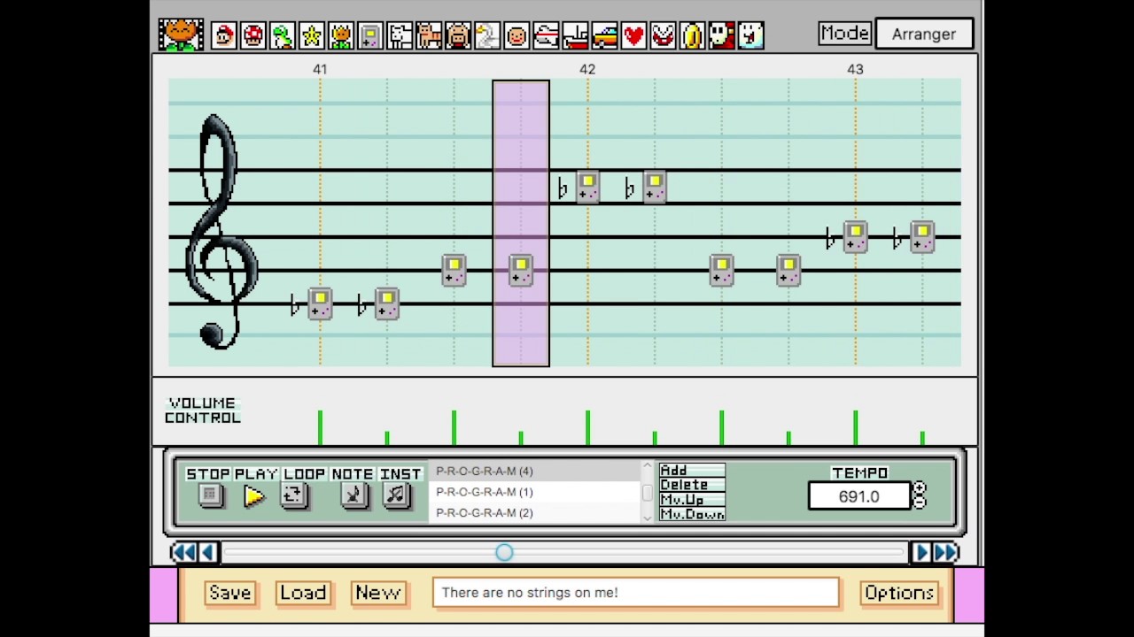
Task: Select the Car instrument icon
Action: click(x=604, y=35)
